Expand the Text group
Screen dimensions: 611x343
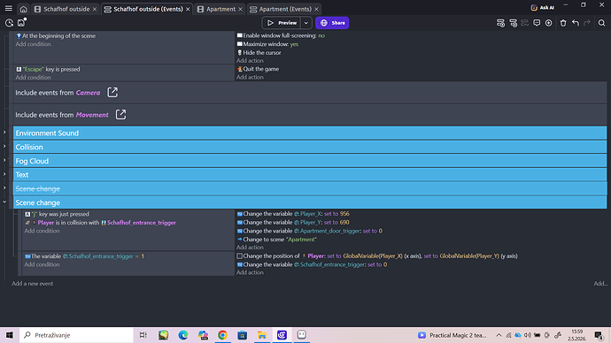[4, 174]
